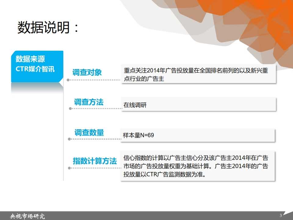
Task: Select the 样本量N=69 text box
Action: click(x=198, y=135)
